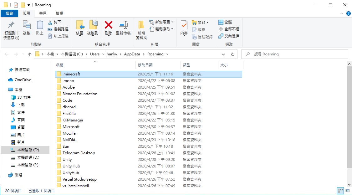The width and height of the screenshot is (352, 195).
Task: Switch to the Share (共用) ribbon tab
Action: pyautogui.click(x=43, y=13)
